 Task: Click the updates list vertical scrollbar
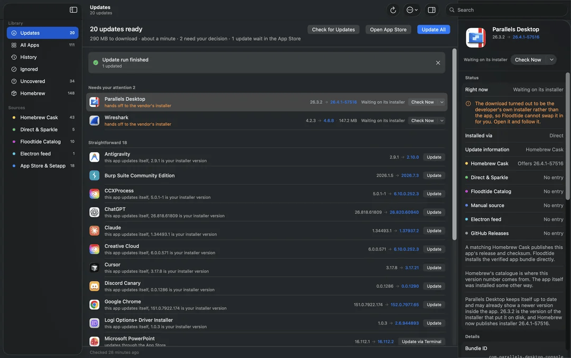(x=454, y=144)
